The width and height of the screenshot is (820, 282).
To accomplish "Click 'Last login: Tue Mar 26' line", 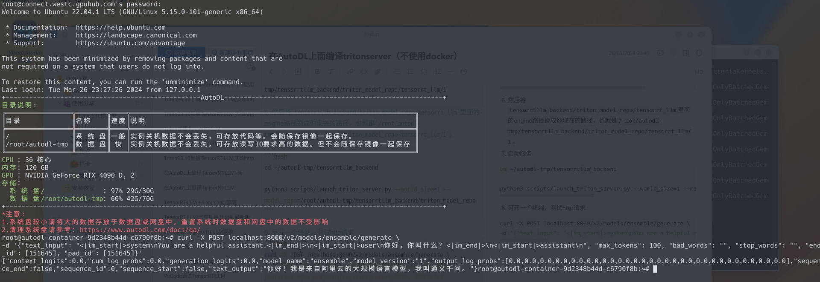I will point(101,89).
